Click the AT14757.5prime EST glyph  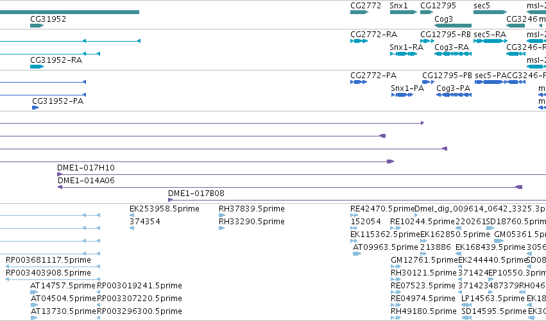(x=34, y=292)
